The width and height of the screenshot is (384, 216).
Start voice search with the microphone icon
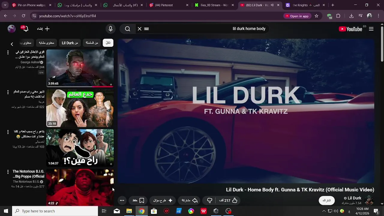[x=110, y=29]
